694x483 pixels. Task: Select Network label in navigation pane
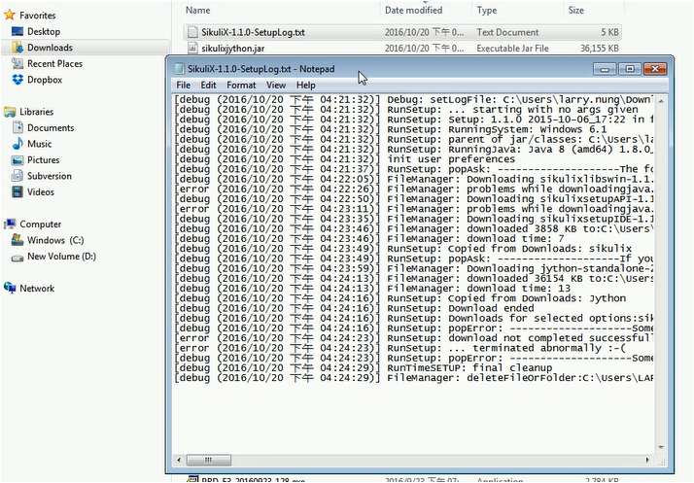pyautogui.click(x=37, y=289)
